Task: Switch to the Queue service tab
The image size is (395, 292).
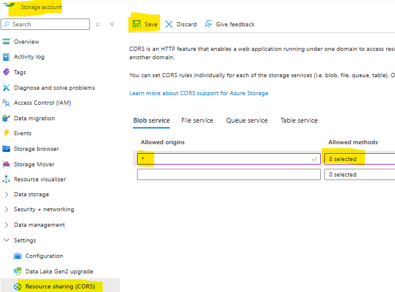Action: [x=247, y=120]
